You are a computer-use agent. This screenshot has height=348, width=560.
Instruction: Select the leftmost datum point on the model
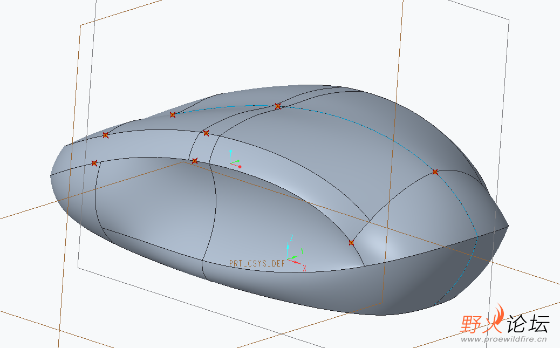click(x=94, y=163)
